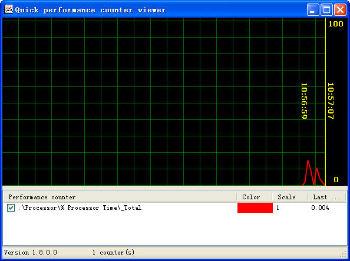Click the 10:57:07 time label
The height and width of the screenshot is (261, 350).
[331, 101]
